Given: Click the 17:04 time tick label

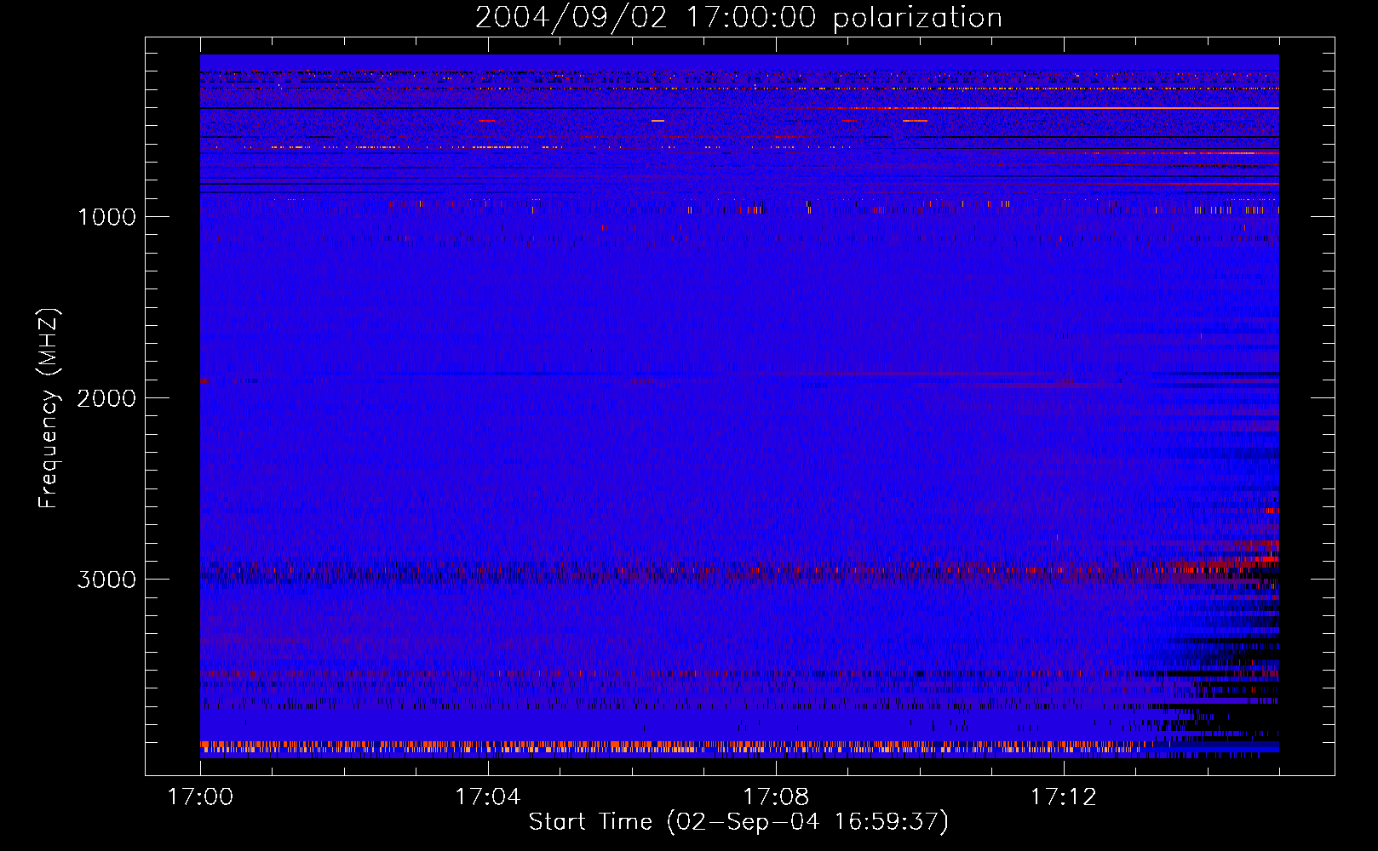Looking at the screenshot, I should coord(487,797).
